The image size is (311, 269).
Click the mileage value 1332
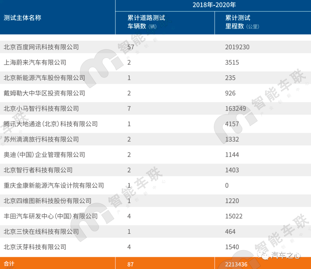[x=232, y=139]
